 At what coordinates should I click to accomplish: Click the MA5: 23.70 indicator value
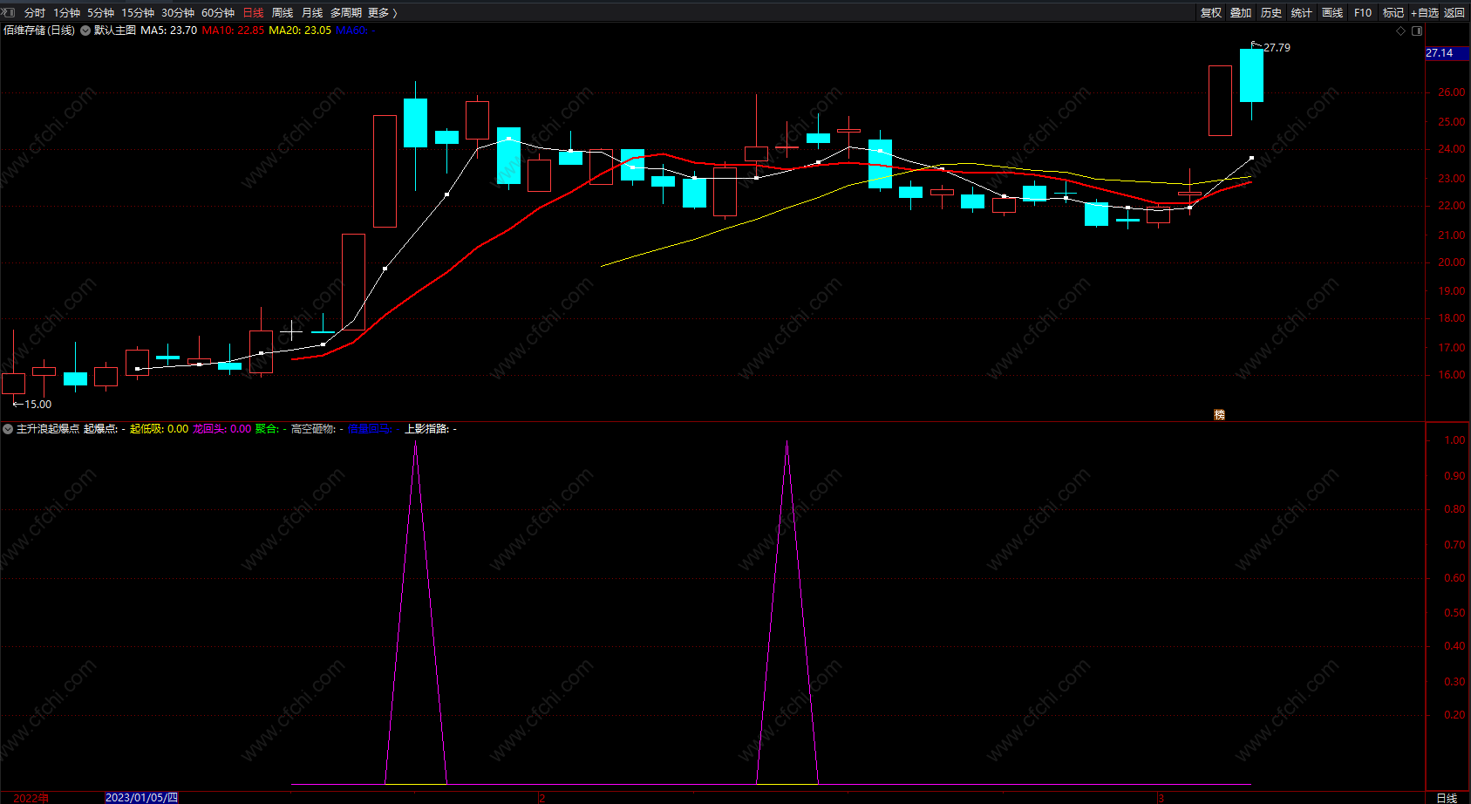coord(169,31)
